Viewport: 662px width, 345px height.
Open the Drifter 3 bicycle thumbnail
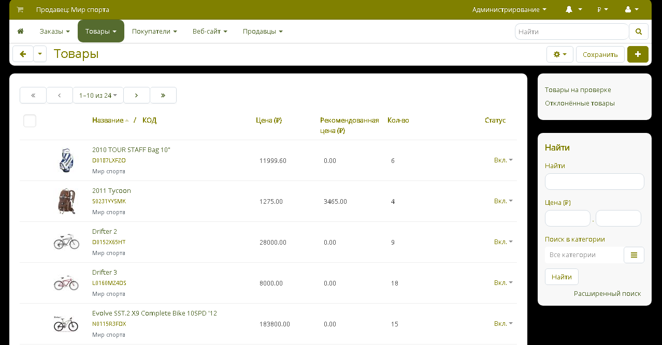[67, 283]
